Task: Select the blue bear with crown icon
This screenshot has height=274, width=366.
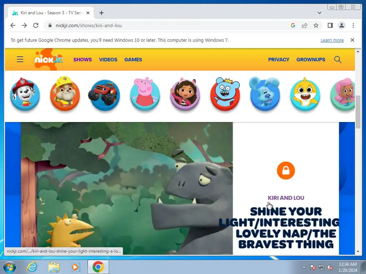Action: tap(225, 94)
